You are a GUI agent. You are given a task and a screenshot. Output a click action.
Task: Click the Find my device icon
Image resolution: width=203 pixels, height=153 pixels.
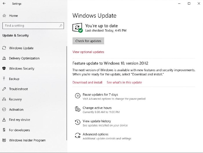[x=4, y=120]
